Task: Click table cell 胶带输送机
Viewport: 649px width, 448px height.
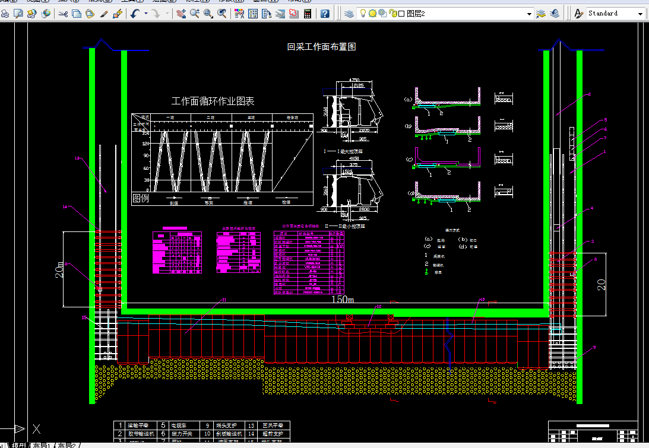Action: (141, 434)
